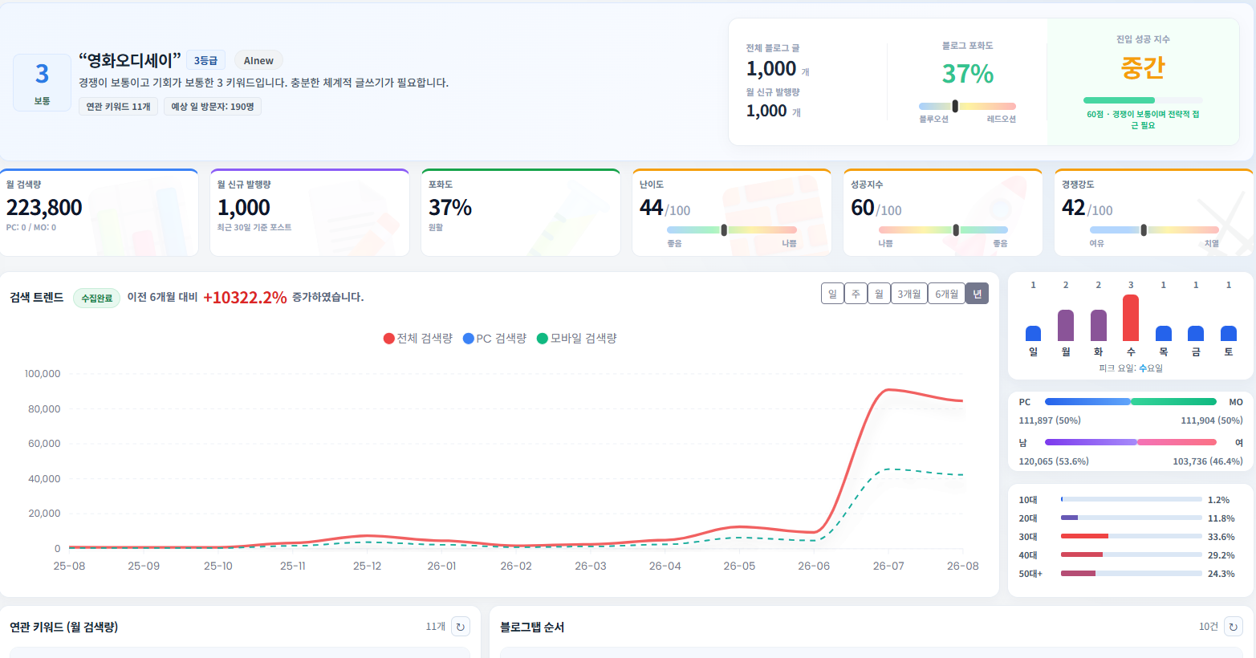The height and width of the screenshot is (658, 1256).
Task: Click the blog saturation slider handle
Action: point(955,106)
